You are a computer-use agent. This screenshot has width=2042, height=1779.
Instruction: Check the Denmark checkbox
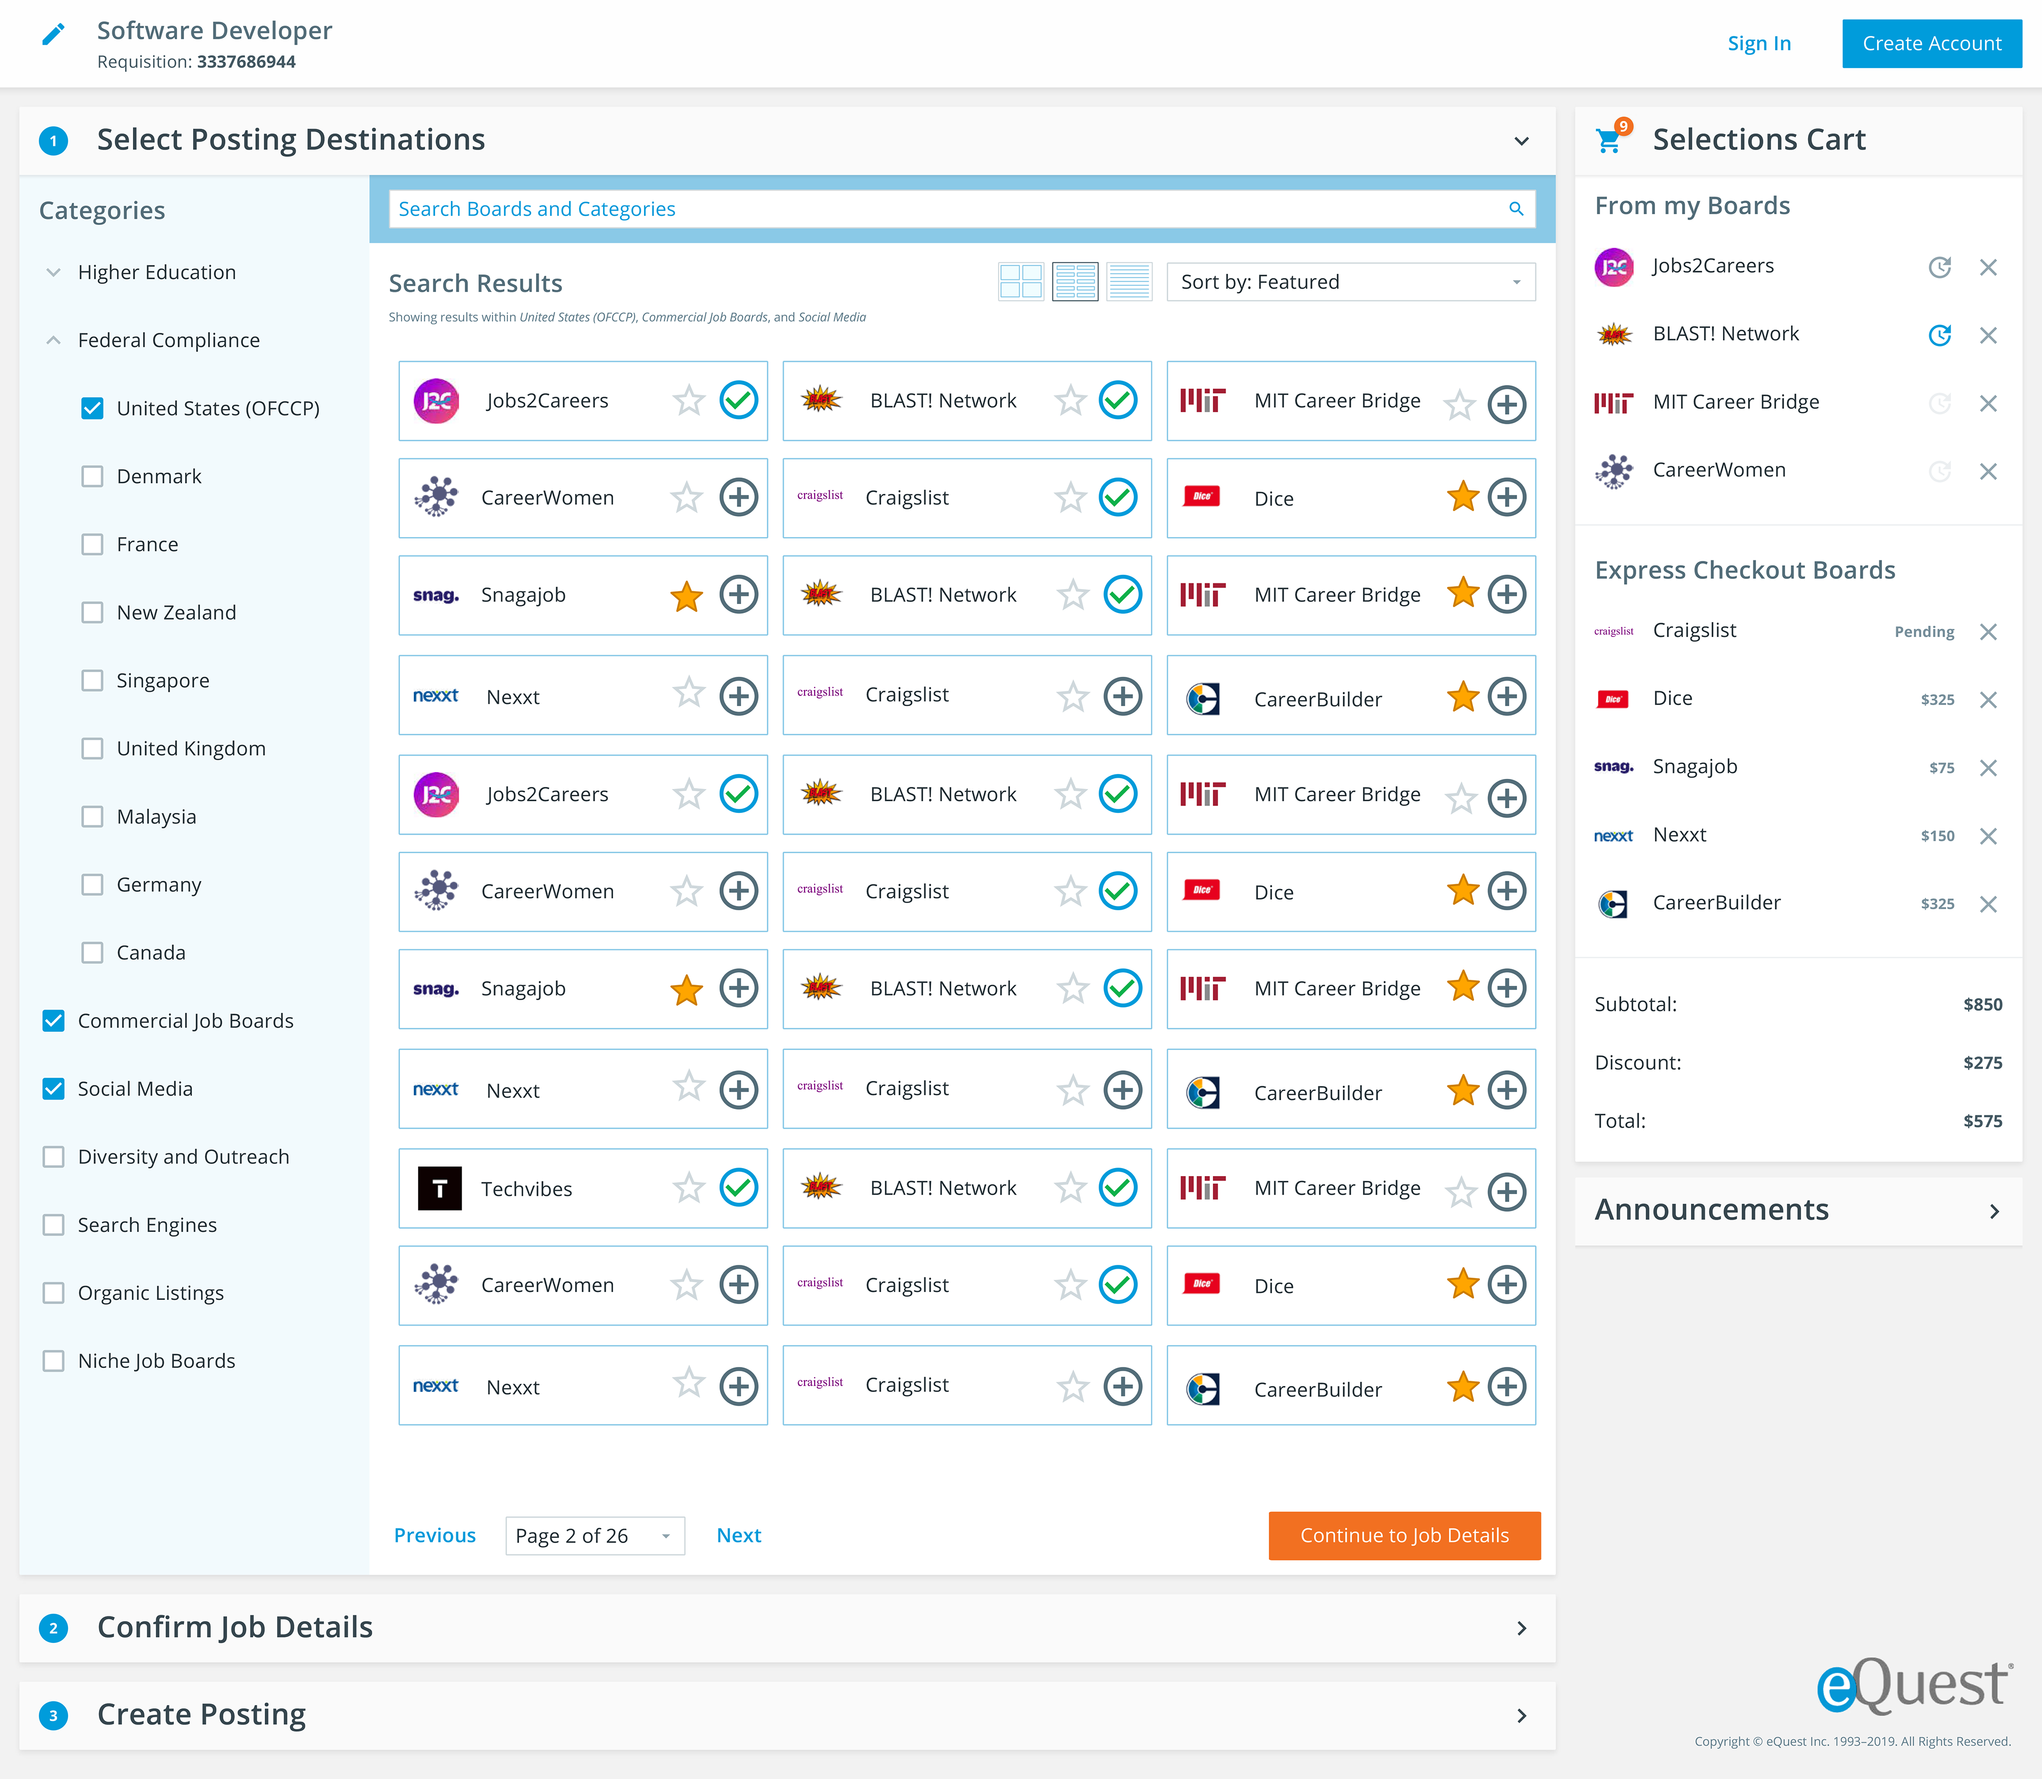click(x=93, y=476)
